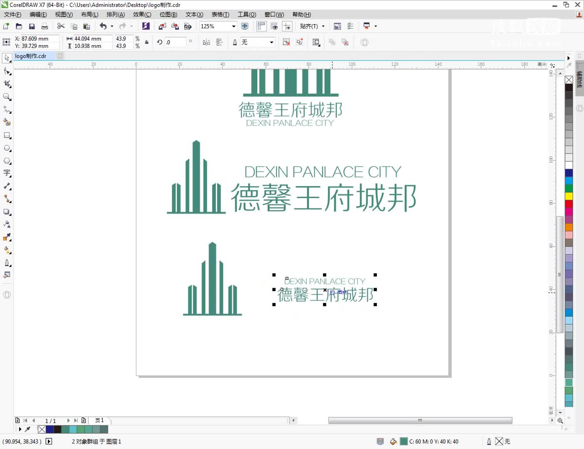Screen dimensions: 584x449
Task: Select the Smart fill tool
Action: [x=7, y=122]
